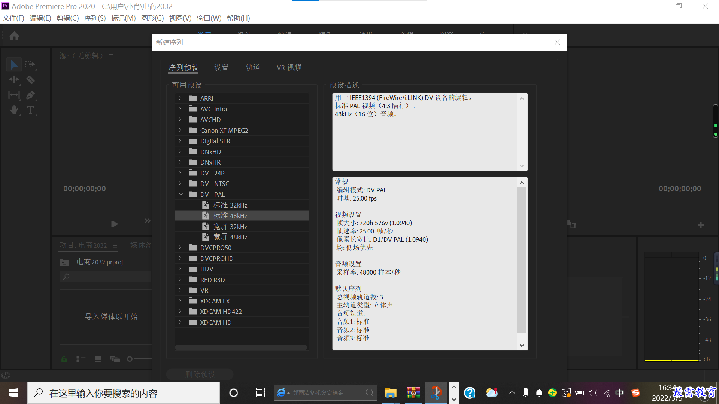This screenshot has height=404, width=719.
Task: Switch project panel to icon view
Action: [98, 359]
